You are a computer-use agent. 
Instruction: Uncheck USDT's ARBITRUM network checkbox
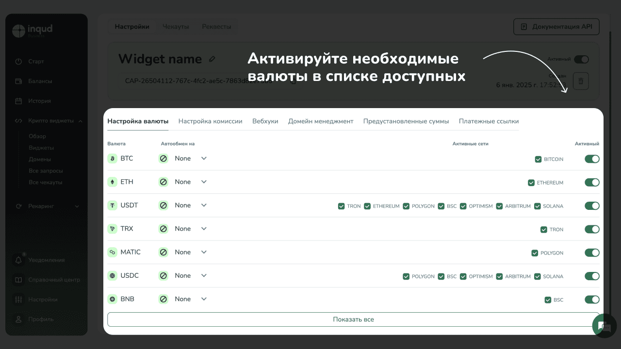(499, 206)
